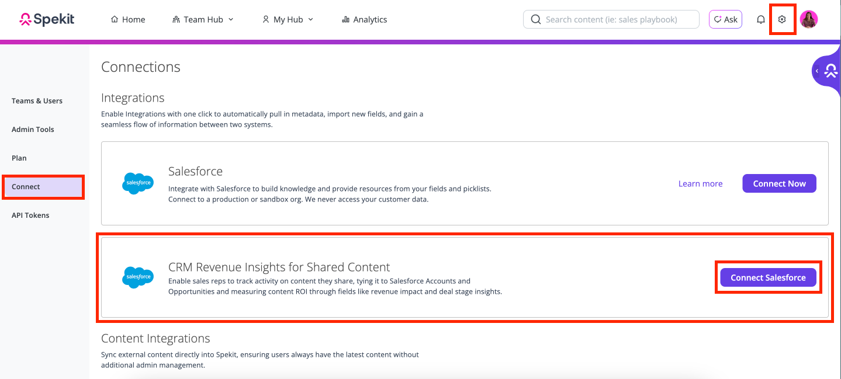The width and height of the screenshot is (841, 379).
Task: Select Connect in sidebar
Action: click(x=43, y=187)
